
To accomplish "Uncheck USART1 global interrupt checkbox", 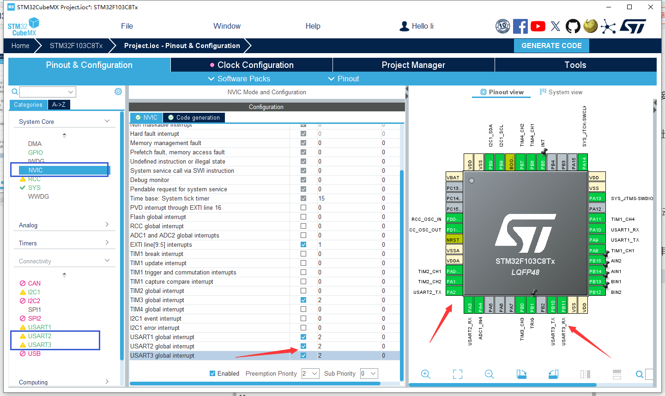I will [x=303, y=337].
